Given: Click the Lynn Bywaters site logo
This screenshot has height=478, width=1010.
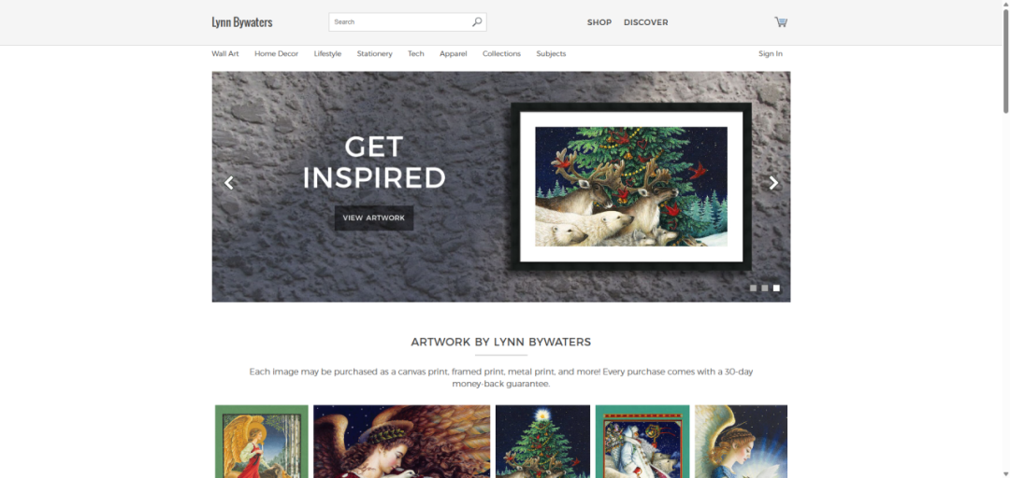Looking at the screenshot, I should pos(241,21).
